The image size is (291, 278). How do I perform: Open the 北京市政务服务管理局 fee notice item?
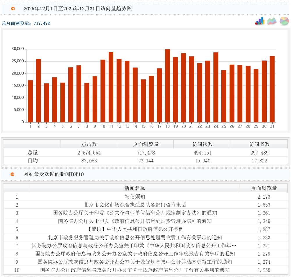[x=135, y=238]
